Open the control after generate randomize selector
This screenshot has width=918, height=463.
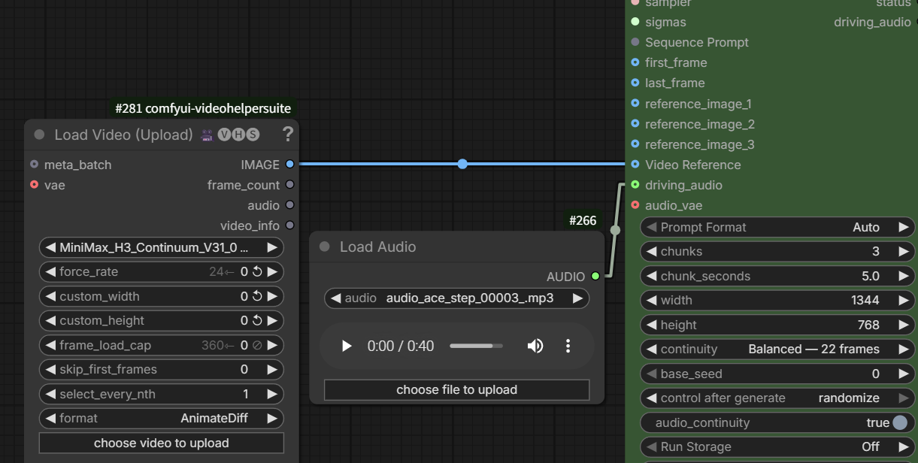point(777,398)
